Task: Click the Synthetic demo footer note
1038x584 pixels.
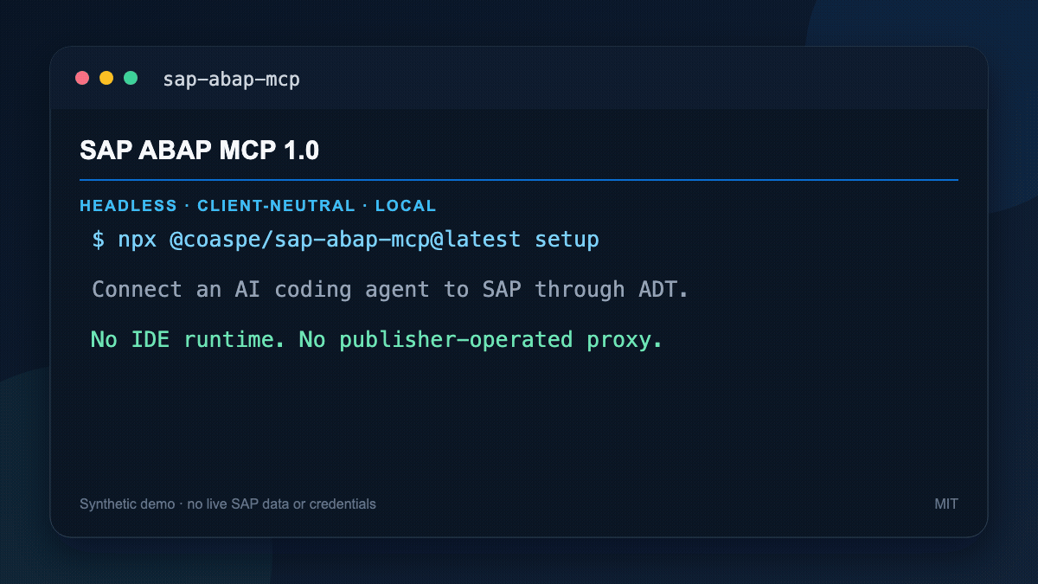Action: [227, 504]
